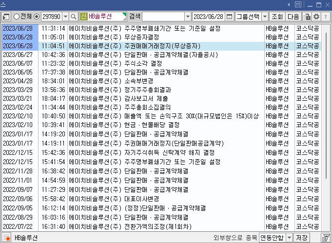Open the stock code dropdown arrow

click(66, 17)
